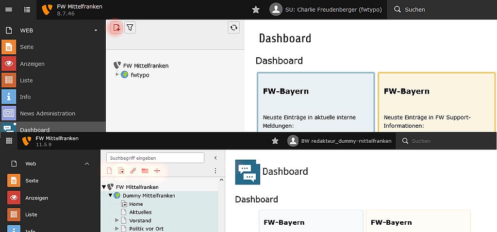Click the Suchbegriff eingeben tree filter field
497x232 pixels.
coord(155,158)
